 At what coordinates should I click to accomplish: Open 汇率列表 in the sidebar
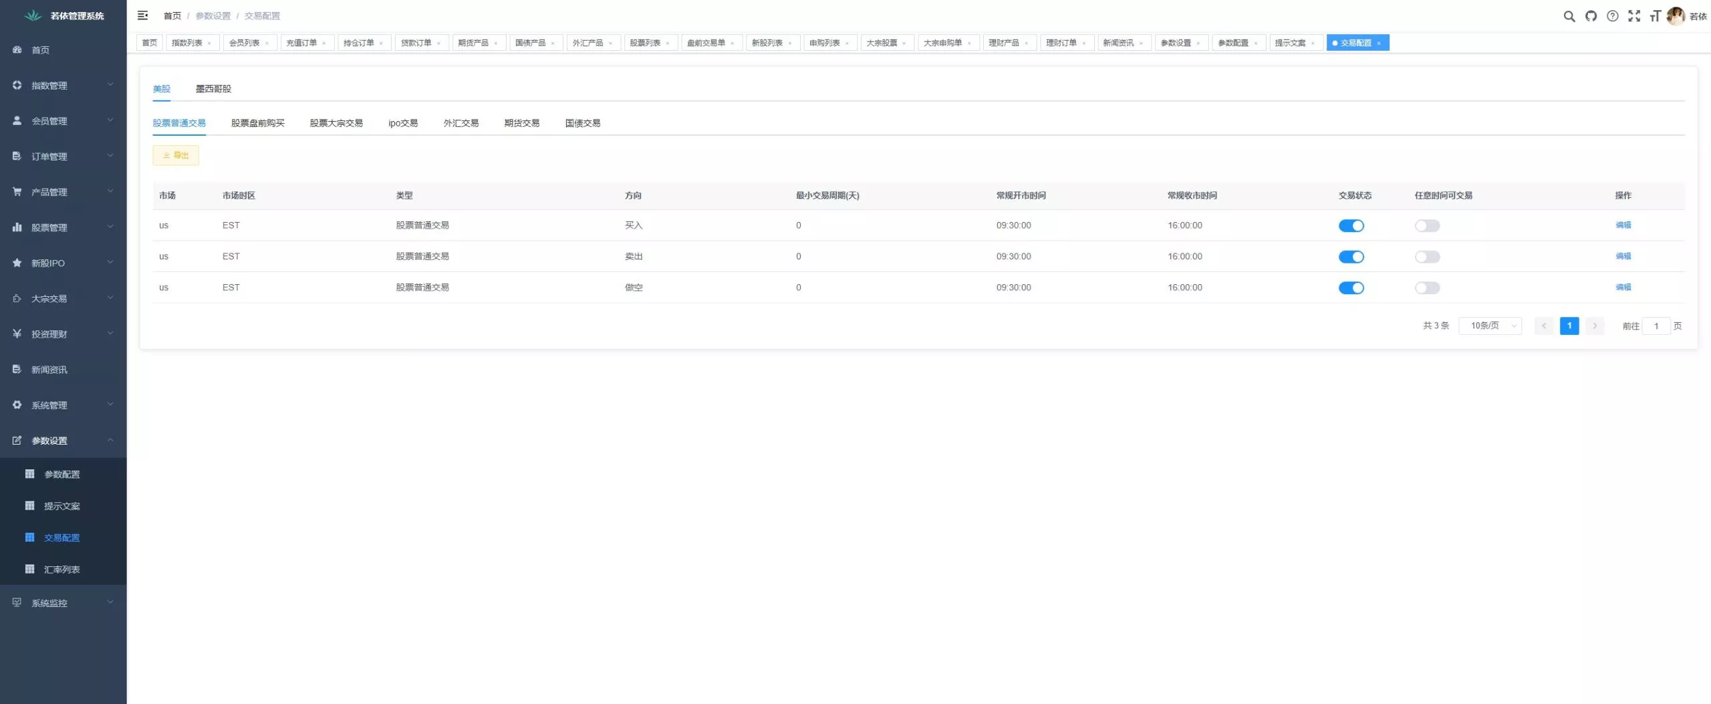click(x=61, y=569)
